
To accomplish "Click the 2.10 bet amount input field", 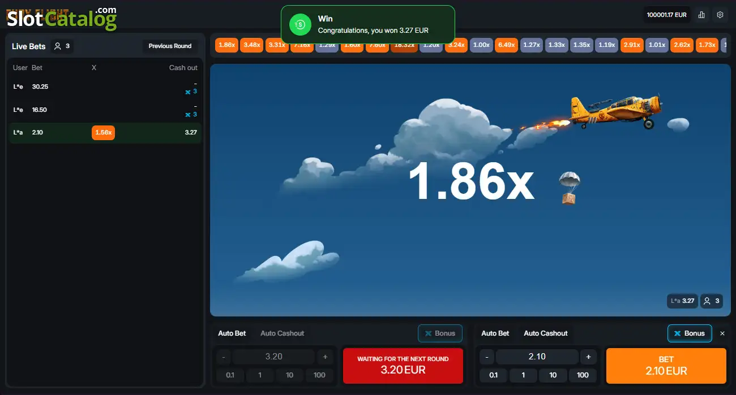I will coord(537,357).
